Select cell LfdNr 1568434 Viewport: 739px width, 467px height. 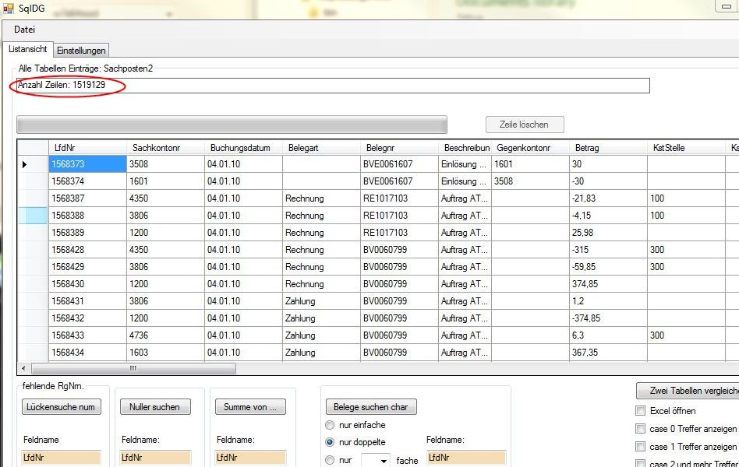(x=87, y=352)
